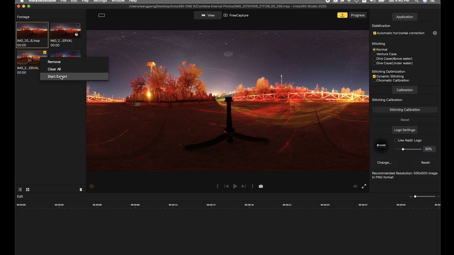Switch footage to grid view icon
Image resolution: width=454 pixels, height=255 pixels.
(x=28, y=189)
